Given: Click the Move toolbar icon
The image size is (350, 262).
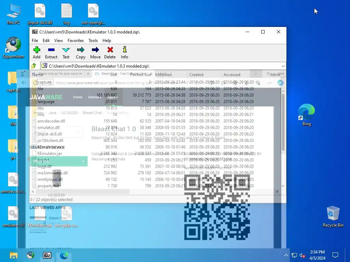Looking at the screenshot, I should (x=95, y=53).
